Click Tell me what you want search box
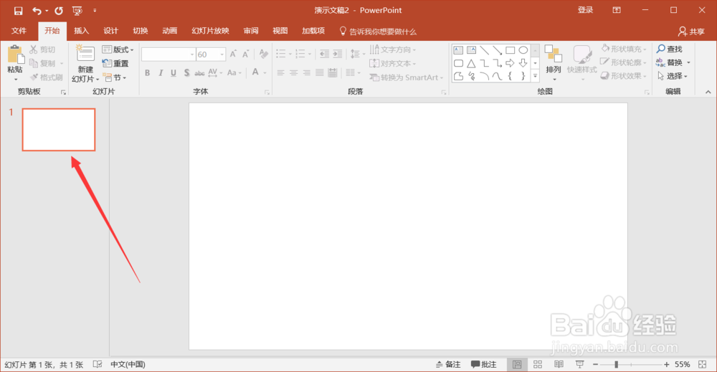 [378, 31]
